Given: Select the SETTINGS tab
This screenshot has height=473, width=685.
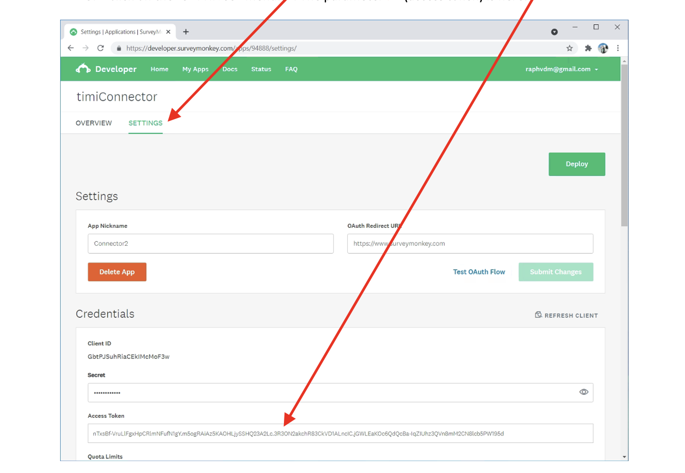Looking at the screenshot, I should [x=146, y=123].
